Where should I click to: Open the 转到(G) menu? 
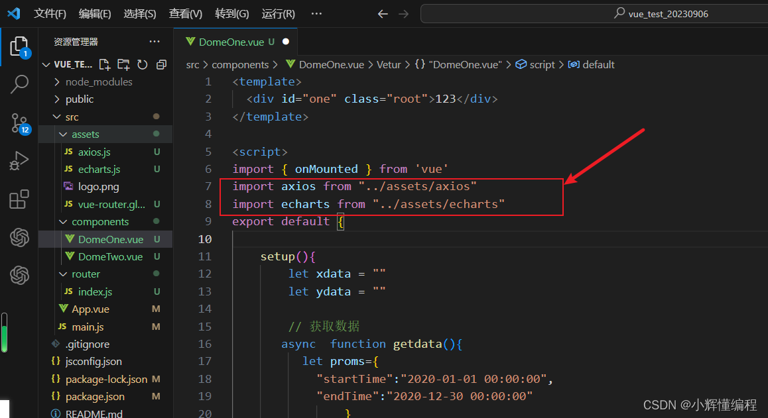[x=232, y=14]
